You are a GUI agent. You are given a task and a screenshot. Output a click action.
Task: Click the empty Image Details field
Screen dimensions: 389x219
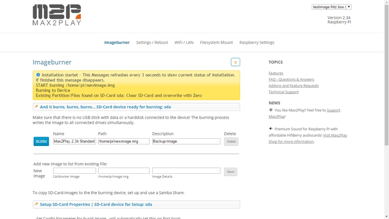coord(186,171)
